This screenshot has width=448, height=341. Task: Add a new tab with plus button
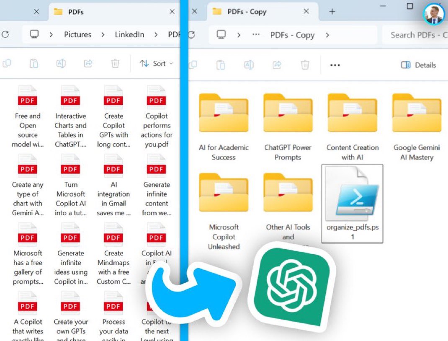[332, 11]
